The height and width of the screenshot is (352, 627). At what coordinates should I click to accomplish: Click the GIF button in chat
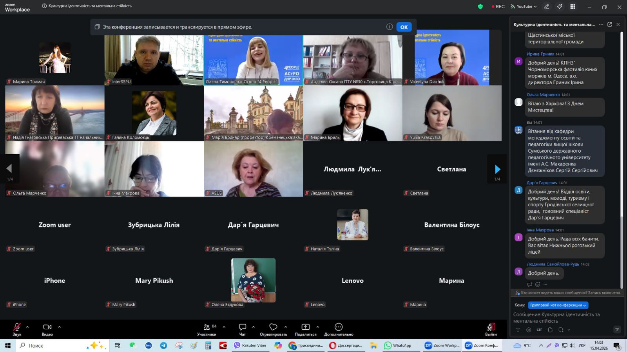(x=539, y=330)
